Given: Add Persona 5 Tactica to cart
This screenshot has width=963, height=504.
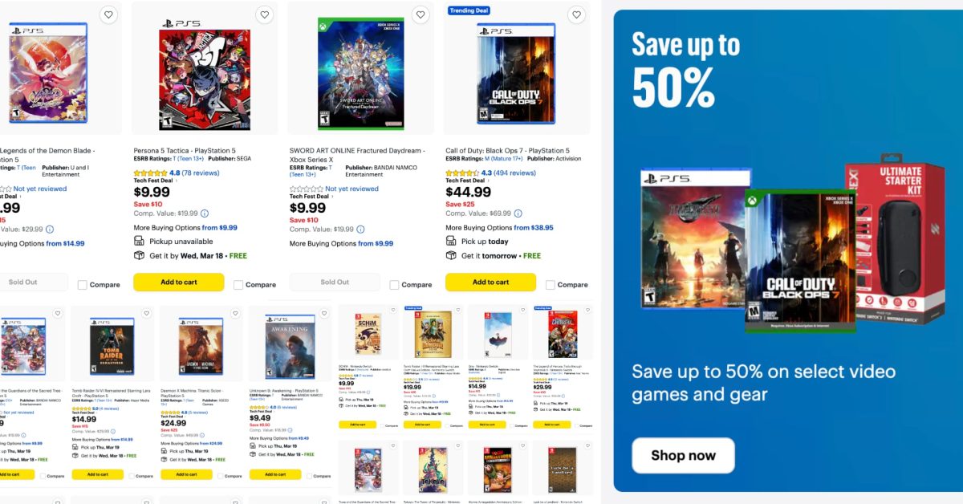Looking at the screenshot, I should (178, 282).
